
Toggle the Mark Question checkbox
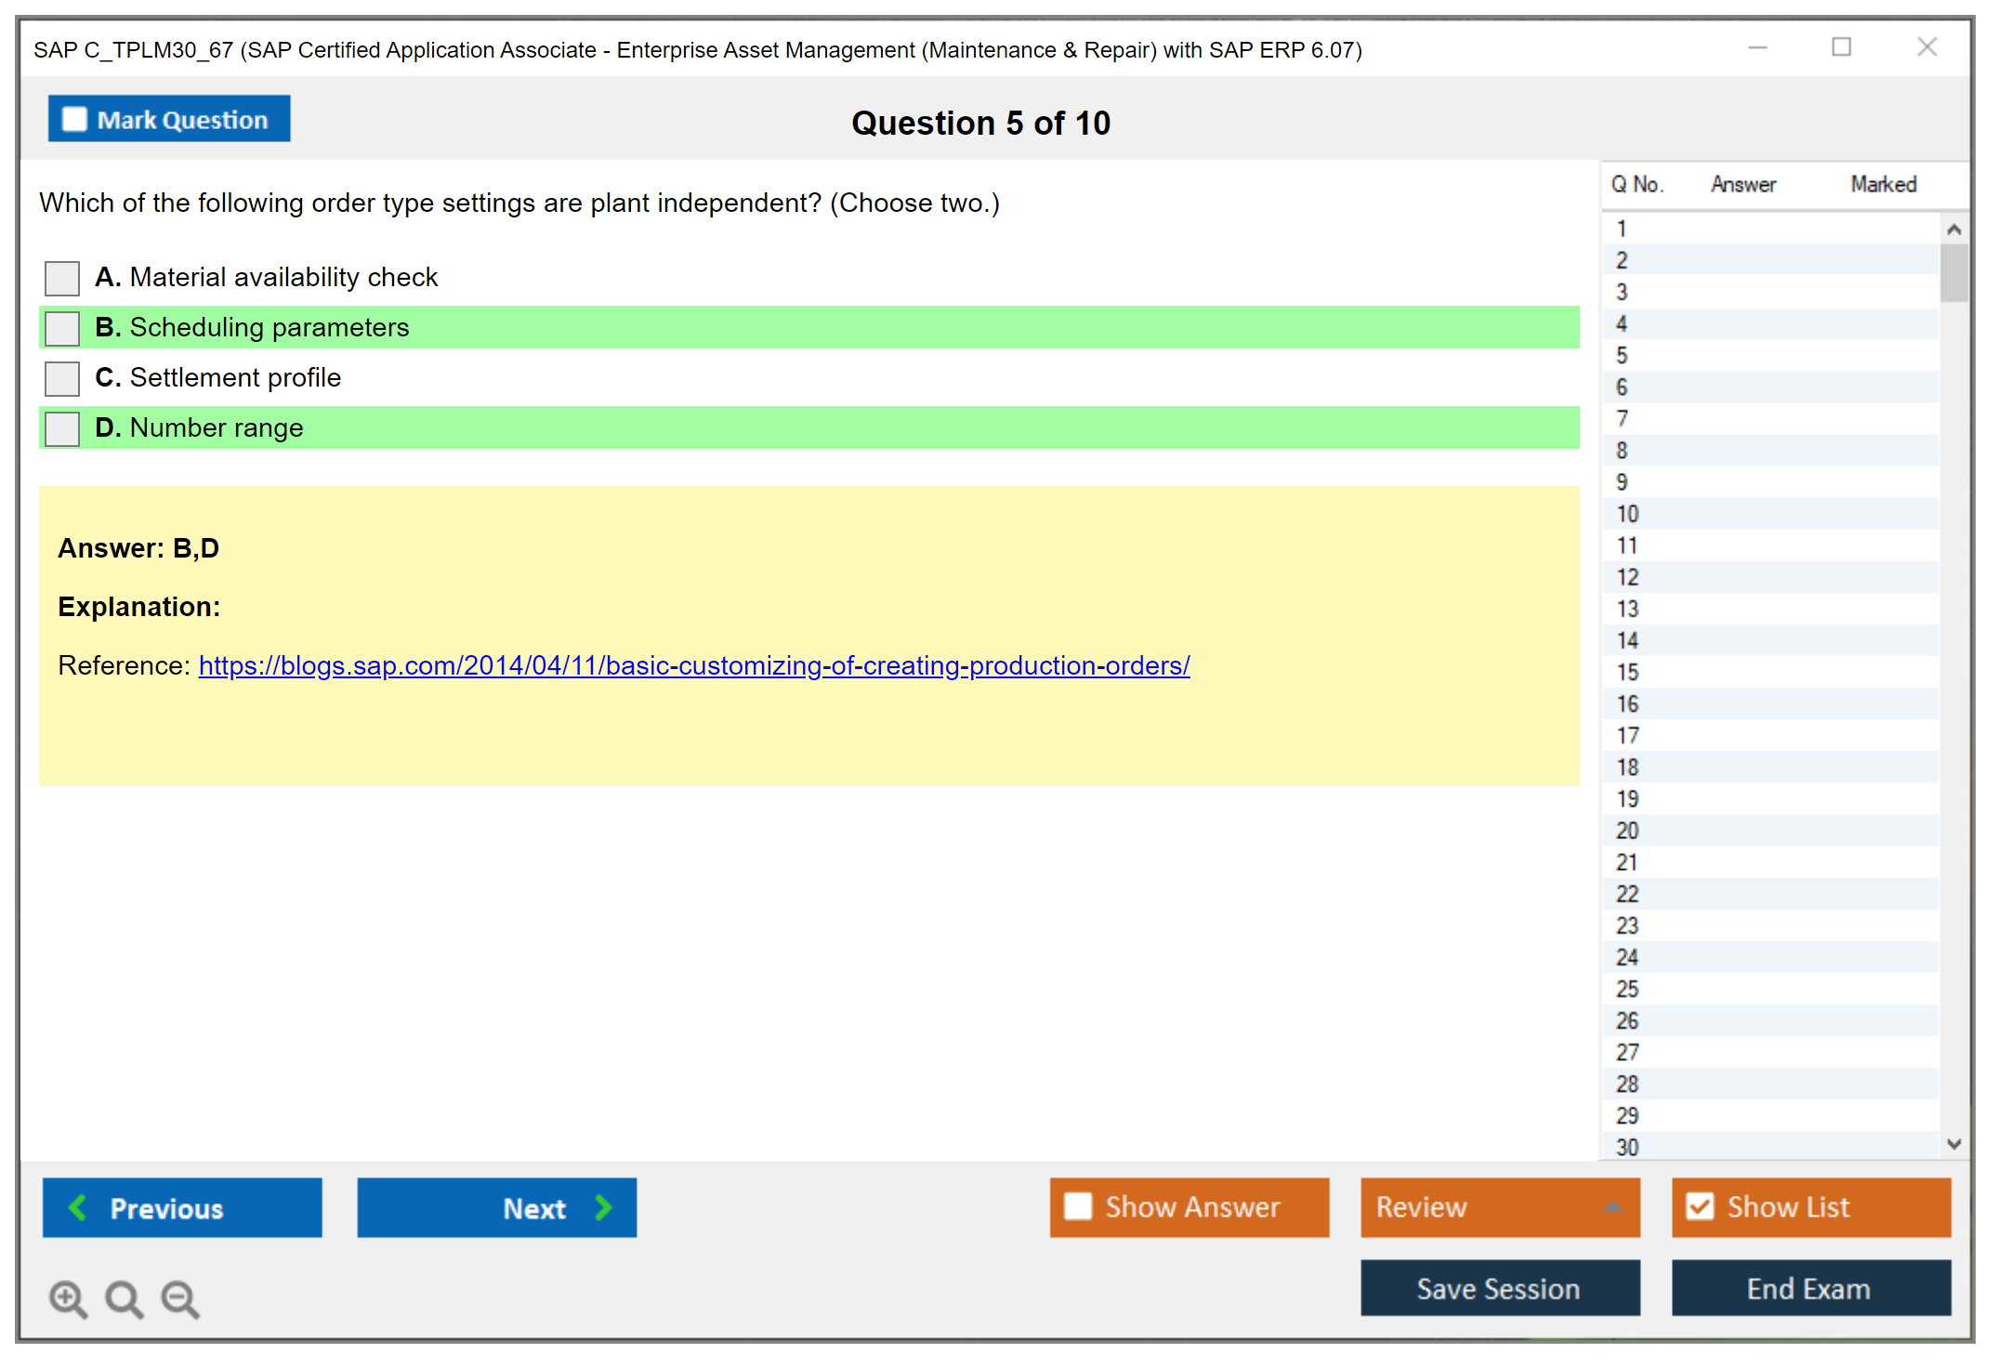[74, 120]
